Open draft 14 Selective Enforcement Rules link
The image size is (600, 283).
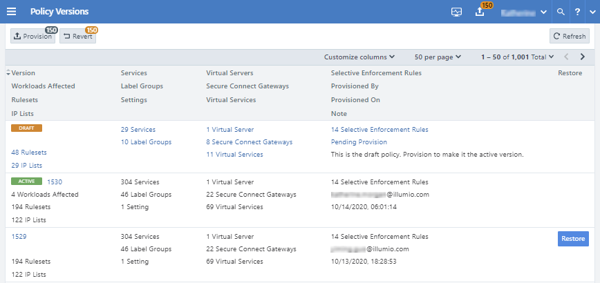click(x=379, y=130)
